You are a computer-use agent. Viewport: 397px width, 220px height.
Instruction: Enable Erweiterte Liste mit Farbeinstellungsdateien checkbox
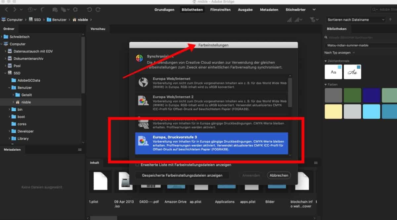137,165
